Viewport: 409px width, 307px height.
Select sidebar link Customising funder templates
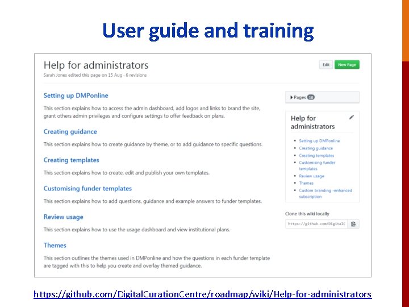pyautogui.click(x=317, y=165)
